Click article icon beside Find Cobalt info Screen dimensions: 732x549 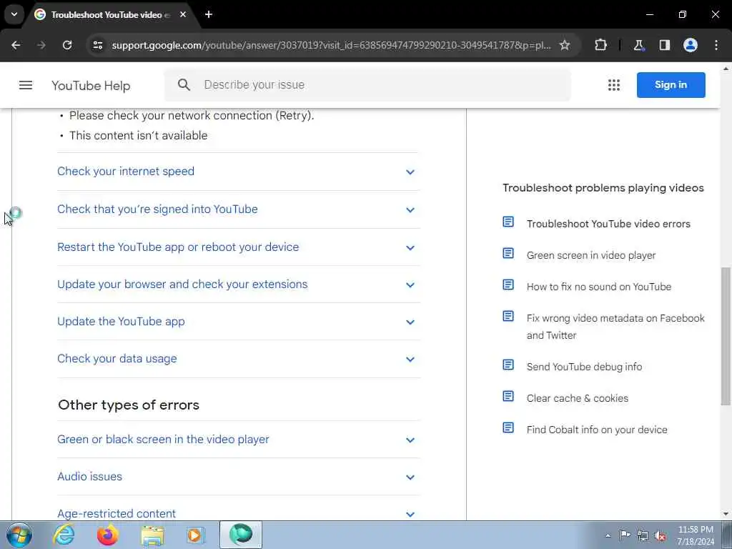tap(508, 427)
